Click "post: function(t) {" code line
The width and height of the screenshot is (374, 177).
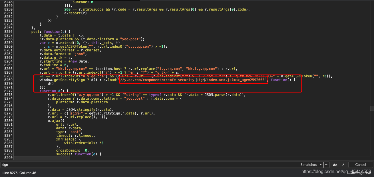click(x=51, y=32)
